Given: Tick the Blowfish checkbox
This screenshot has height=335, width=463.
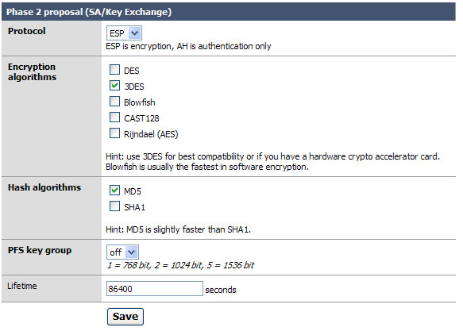Looking at the screenshot, I should coord(114,102).
